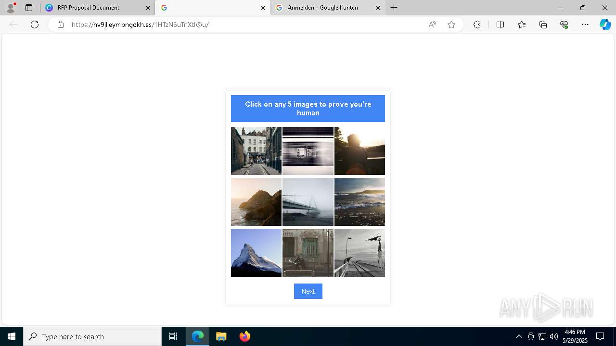Activate Read aloud icon in address bar
The height and width of the screenshot is (346, 616).
point(432,25)
